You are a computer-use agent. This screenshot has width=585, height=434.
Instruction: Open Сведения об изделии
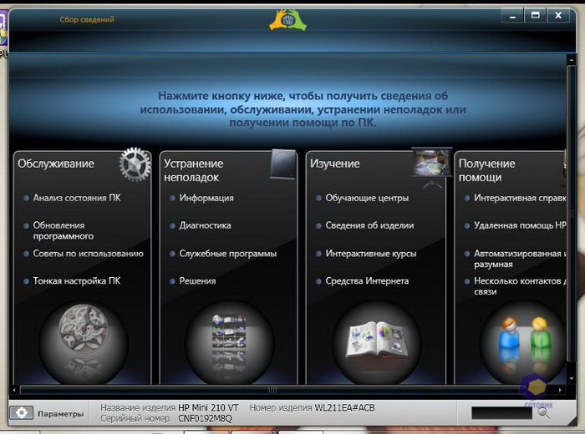pos(367,225)
